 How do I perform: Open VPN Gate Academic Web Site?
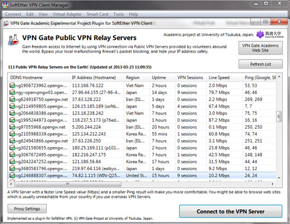260,48
